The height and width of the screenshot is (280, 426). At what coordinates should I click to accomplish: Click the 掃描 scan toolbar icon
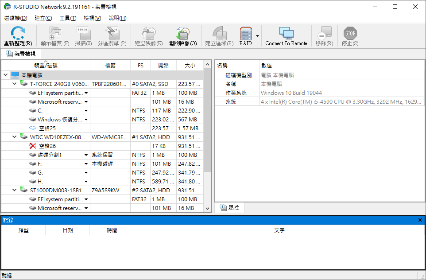pos(83,33)
